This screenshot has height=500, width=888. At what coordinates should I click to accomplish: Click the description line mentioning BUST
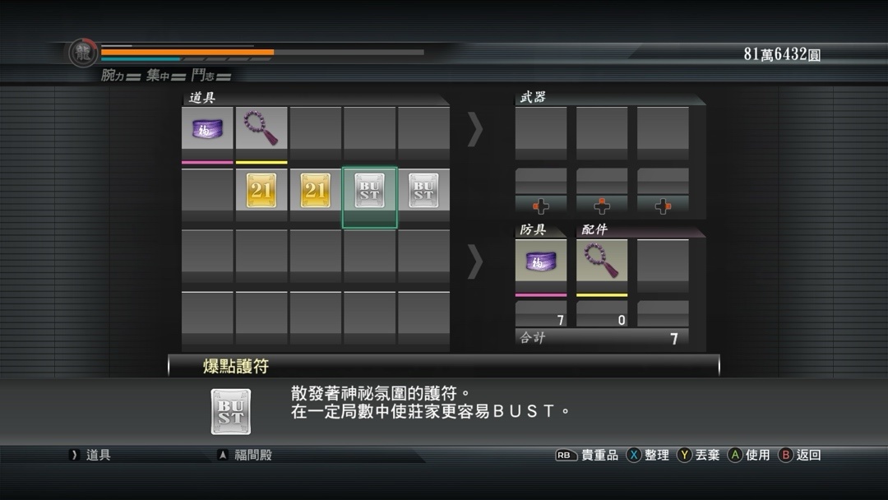pyautogui.click(x=431, y=411)
